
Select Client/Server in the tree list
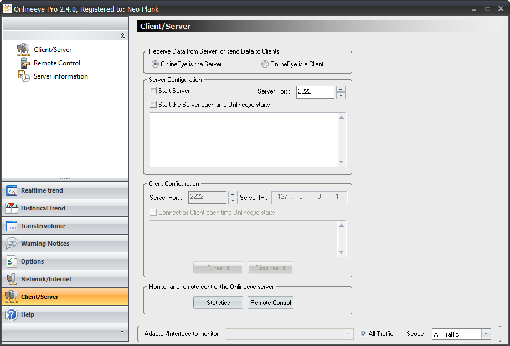point(53,50)
